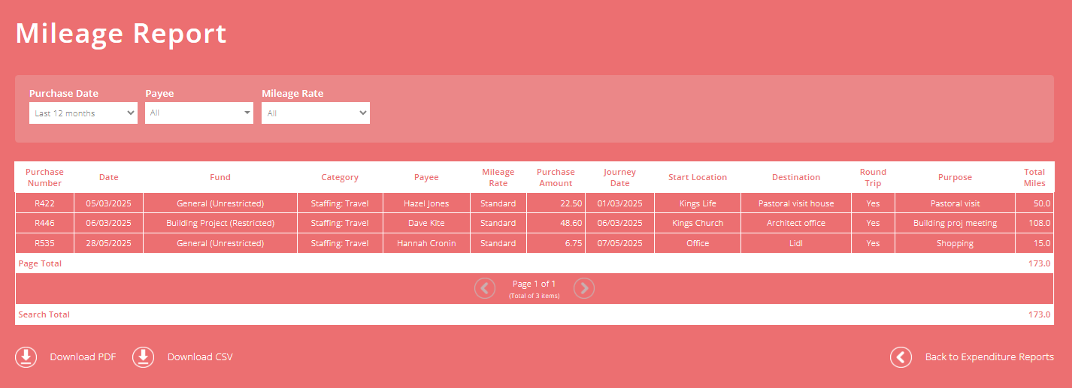
Task: Sort by Purchase Amount column header
Action: coord(556,178)
